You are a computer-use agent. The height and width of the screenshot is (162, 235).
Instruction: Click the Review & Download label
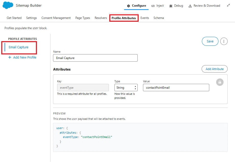pyautogui.click(x=207, y=6)
